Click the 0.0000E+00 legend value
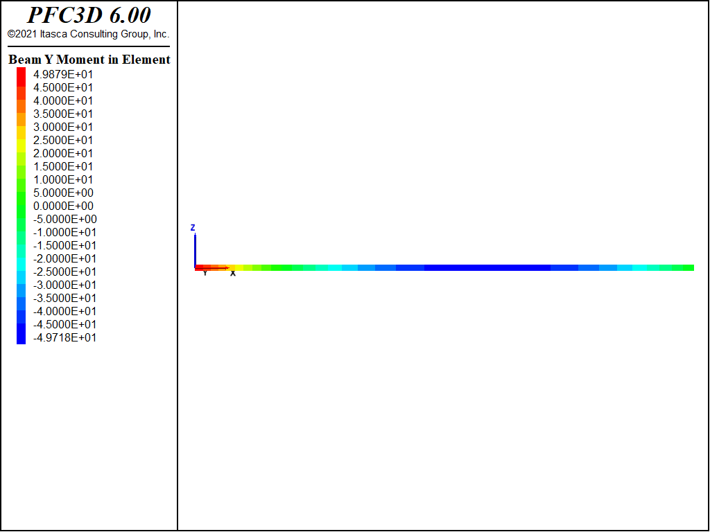Viewport: 710px width, 532px height. [63, 206]
